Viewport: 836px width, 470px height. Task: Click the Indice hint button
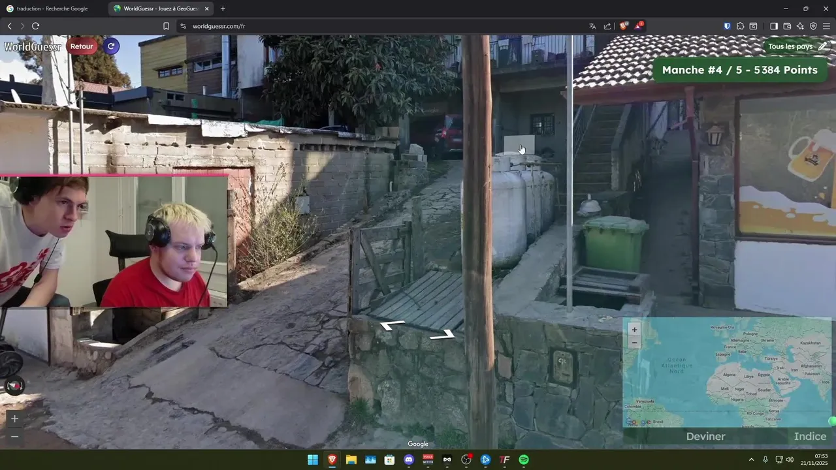(810, 437)
